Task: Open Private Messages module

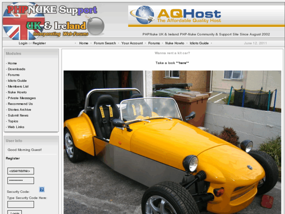Action: tap(22, 98)
